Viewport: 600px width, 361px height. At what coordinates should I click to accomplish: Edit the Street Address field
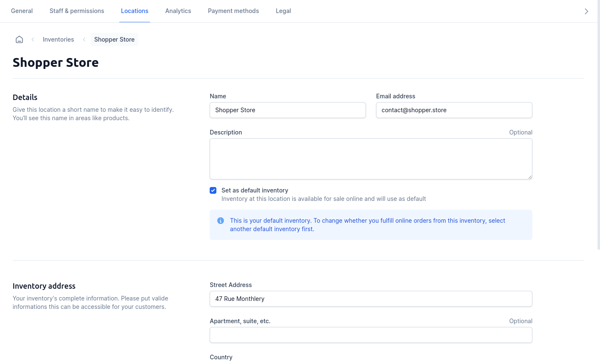click(x=371, y=299)
